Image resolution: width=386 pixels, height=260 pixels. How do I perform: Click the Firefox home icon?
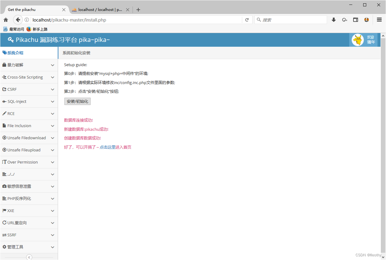(x=5, y=20)
